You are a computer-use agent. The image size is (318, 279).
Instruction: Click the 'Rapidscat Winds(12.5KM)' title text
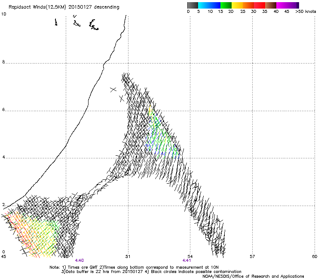(x=37, y=7)
